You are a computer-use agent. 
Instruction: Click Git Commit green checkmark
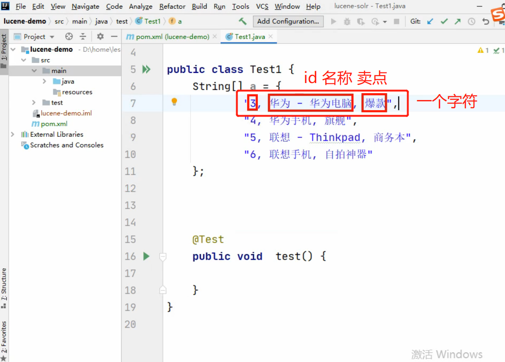click(444, 22)
